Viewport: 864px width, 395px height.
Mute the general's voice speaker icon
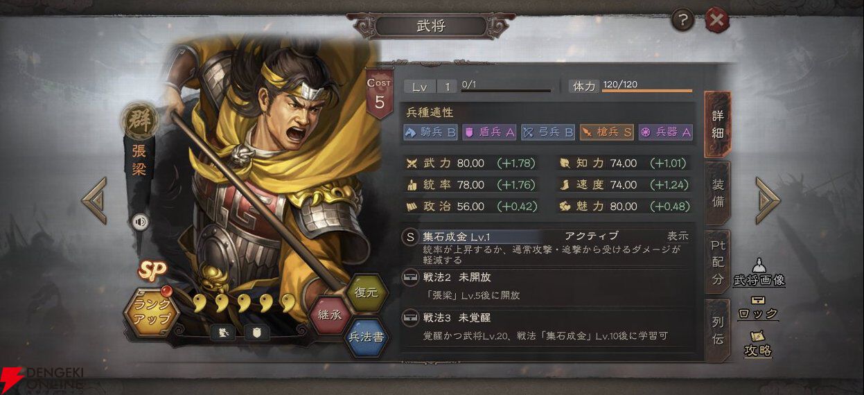click(x=141, y=222)
